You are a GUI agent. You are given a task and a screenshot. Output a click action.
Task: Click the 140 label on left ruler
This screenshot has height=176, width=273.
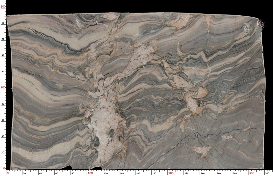pyautogui.click(x=3, y=55)
